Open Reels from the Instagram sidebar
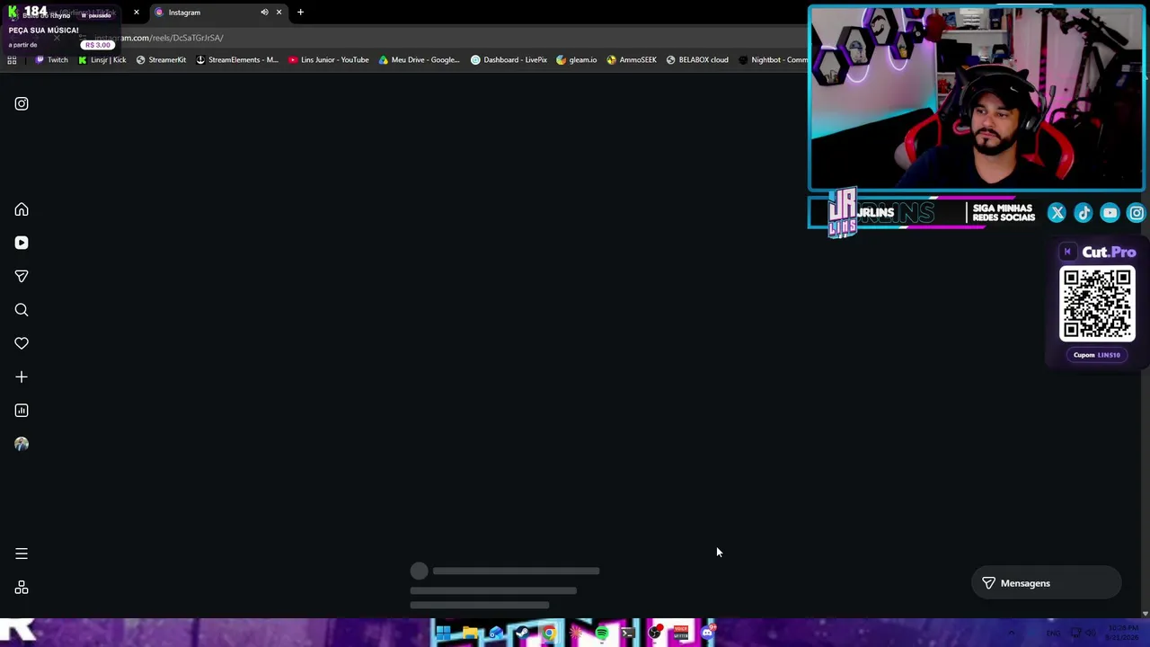This screenshot has height=647, width=1150. 22,243
